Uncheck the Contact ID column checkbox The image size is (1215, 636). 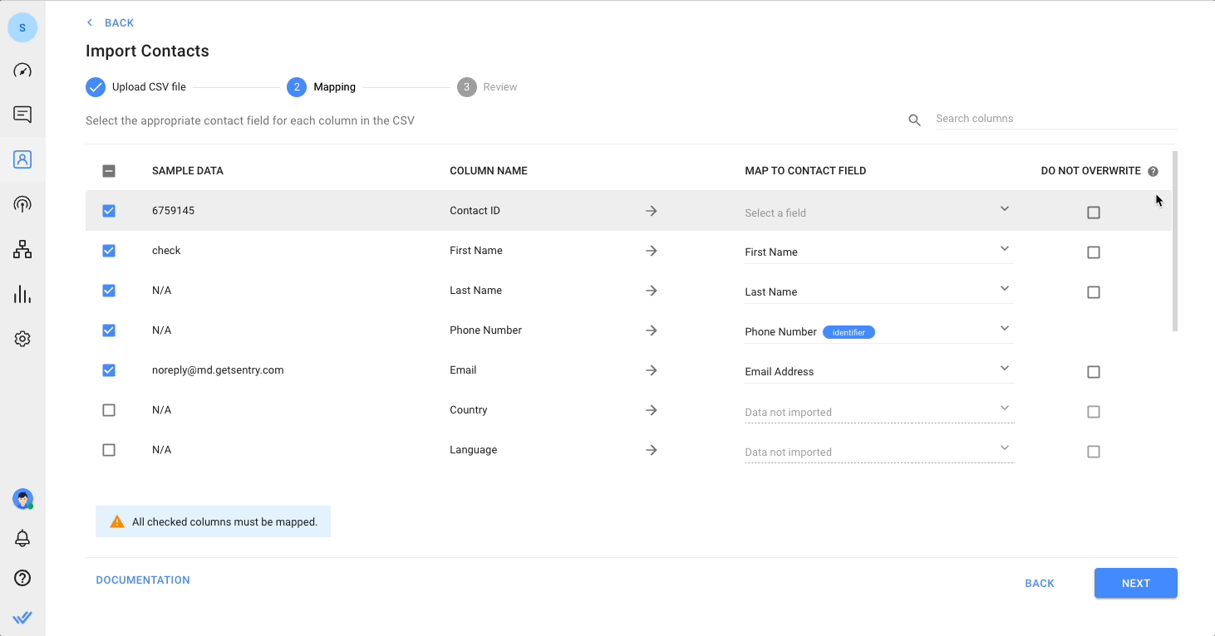tap(109, 211)
